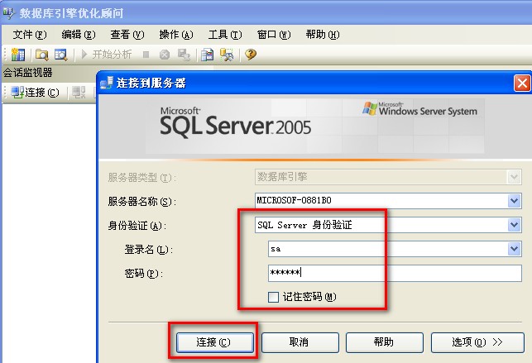Screen dimensions: 532x363
Task: Expand options with 选项(O) >> button
Action: pyautogui.click(x=477, y=342)
